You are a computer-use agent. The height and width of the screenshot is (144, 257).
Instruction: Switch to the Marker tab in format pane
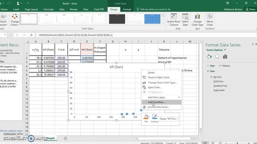(x=224, y=66)
